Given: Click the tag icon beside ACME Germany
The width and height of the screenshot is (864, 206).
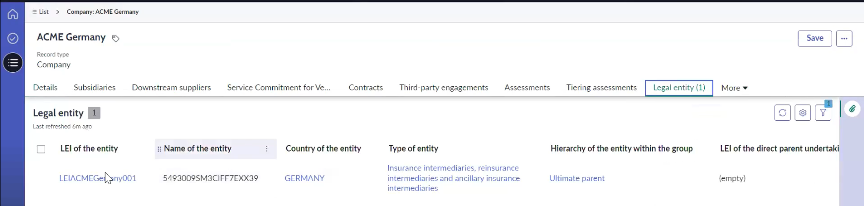Looking at the screenshot, I should [116, 38].
